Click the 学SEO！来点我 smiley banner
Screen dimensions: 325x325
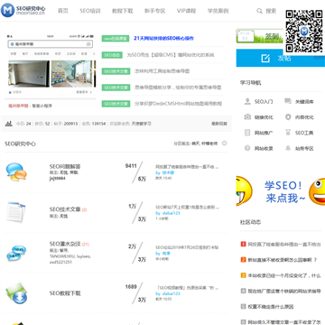(x=281, y=191)
